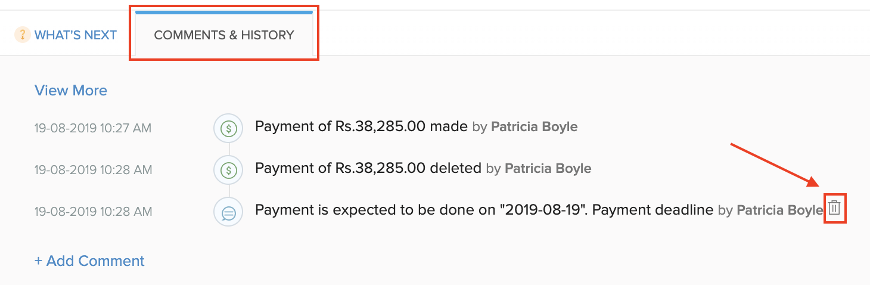870x285 pixels.
Task: Open the View More link
Action: 71,91
